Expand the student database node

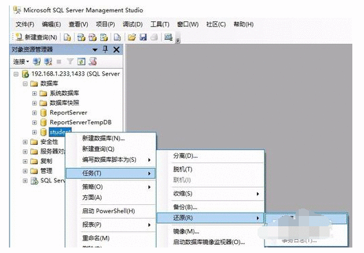pos(34,132)
